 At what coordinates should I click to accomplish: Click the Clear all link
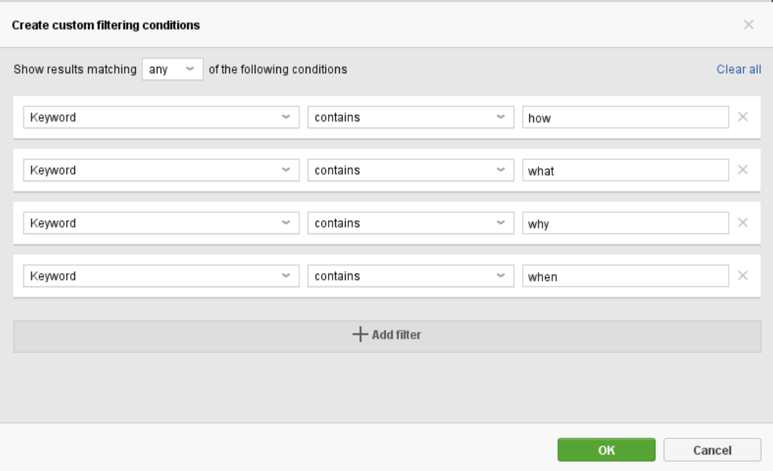coord(738,69)
